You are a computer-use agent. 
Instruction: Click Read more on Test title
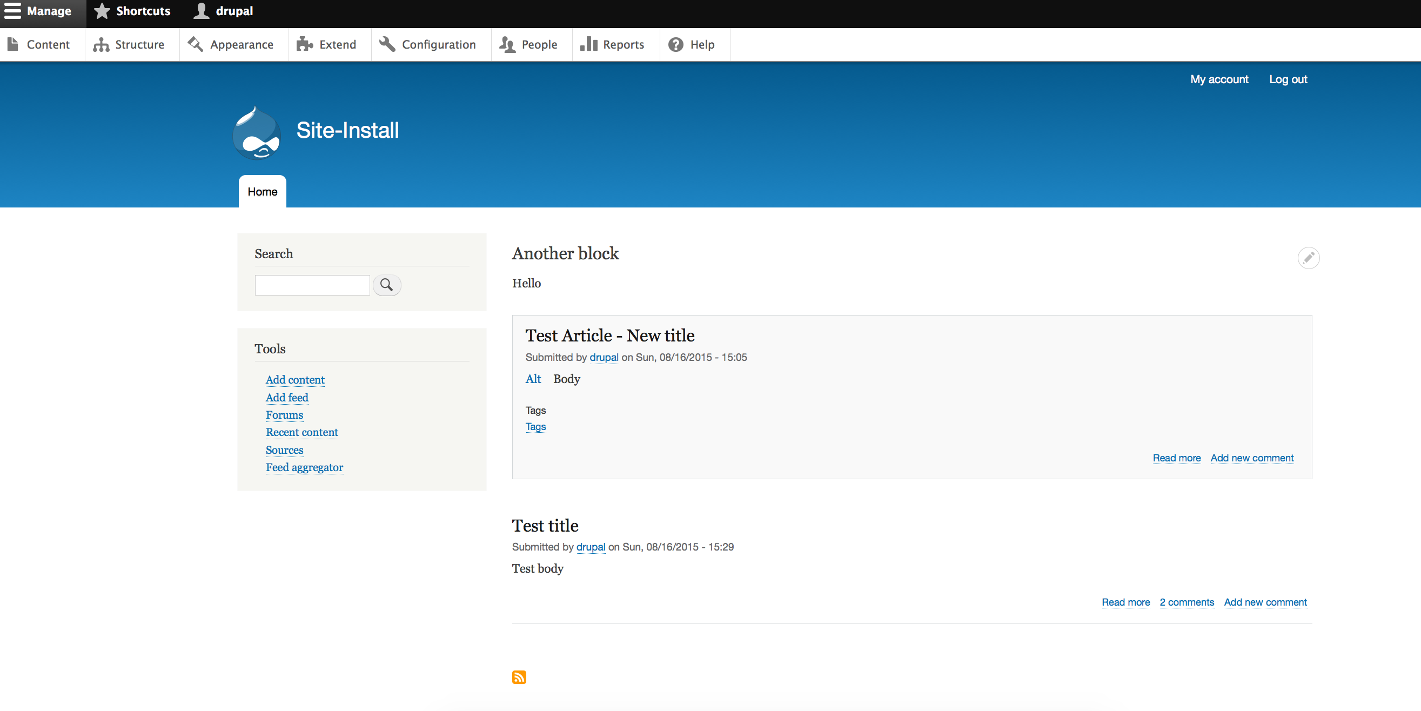tap(1126, 602)
